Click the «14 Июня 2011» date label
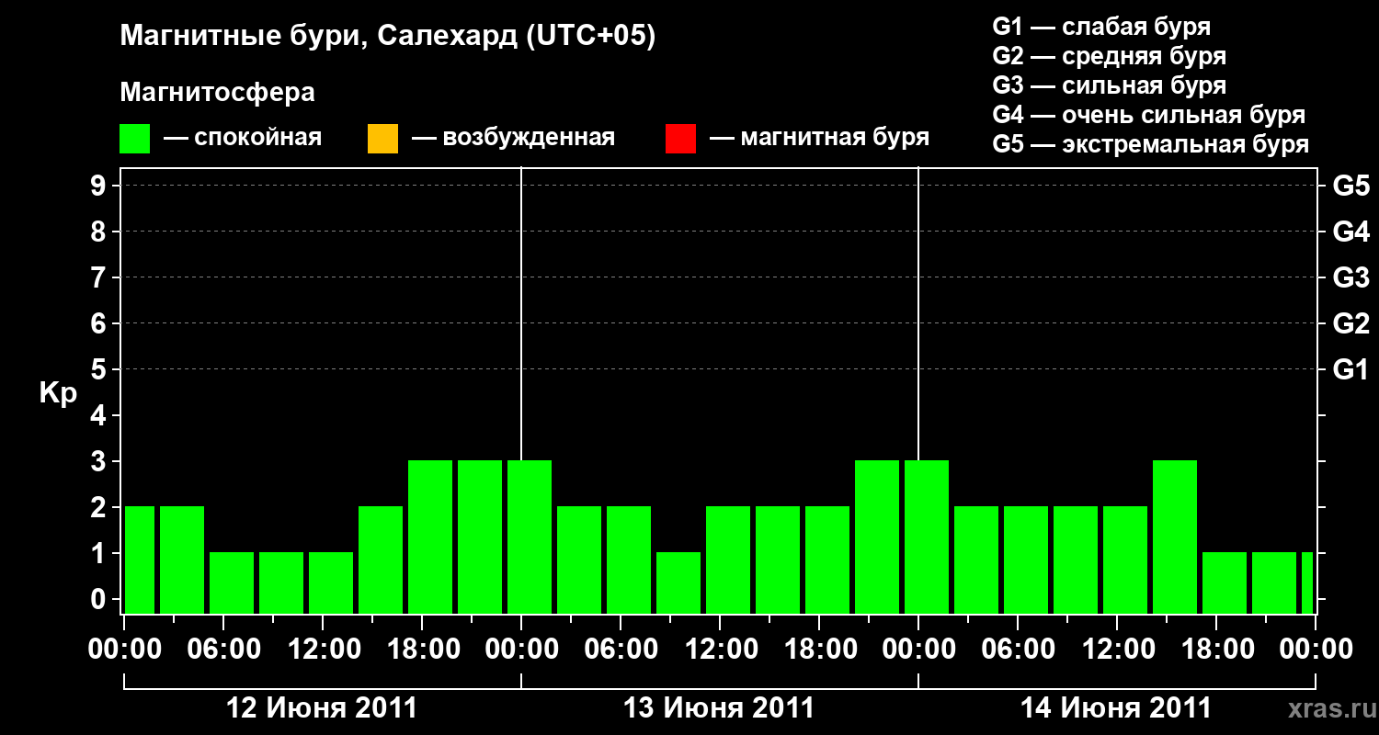 pos(1116,708)
